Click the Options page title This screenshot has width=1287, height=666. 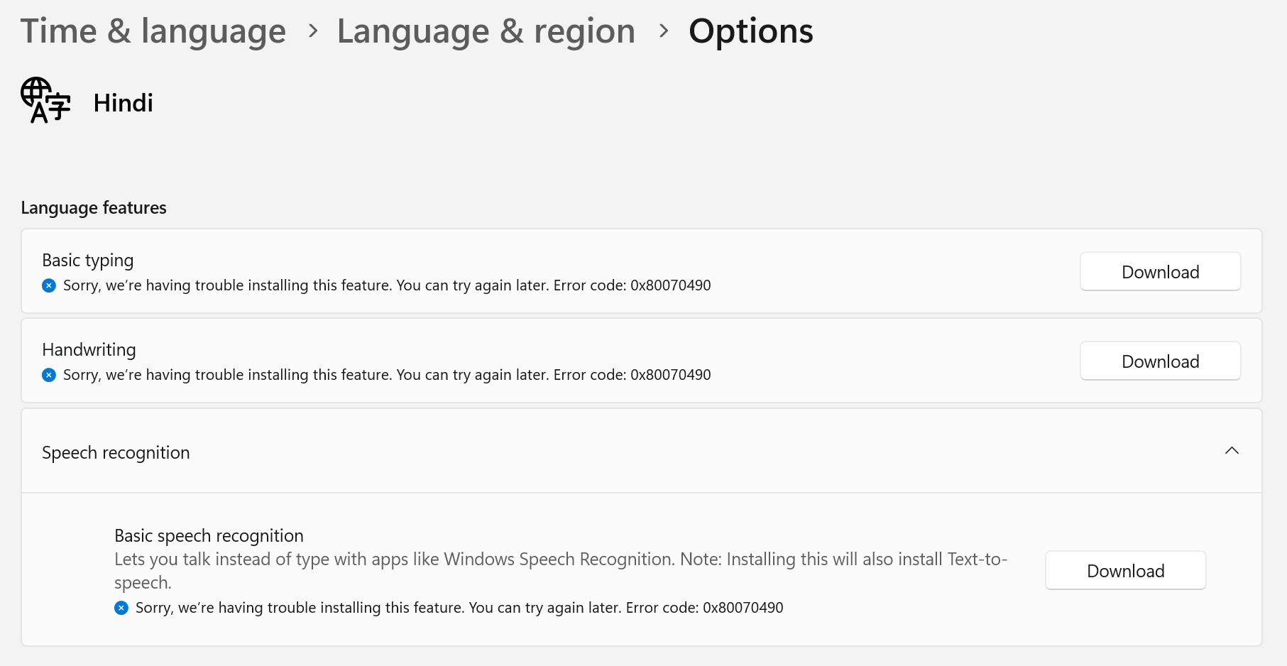click(x=750, y=31)
